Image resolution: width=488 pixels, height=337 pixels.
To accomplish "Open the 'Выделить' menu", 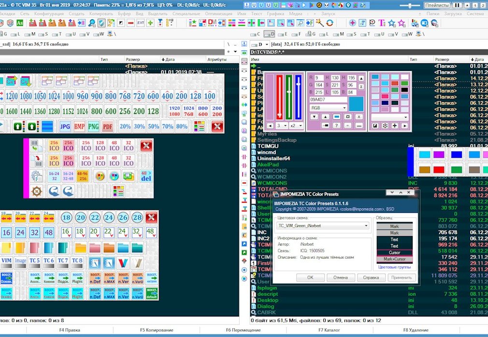I will pos(158,14).
